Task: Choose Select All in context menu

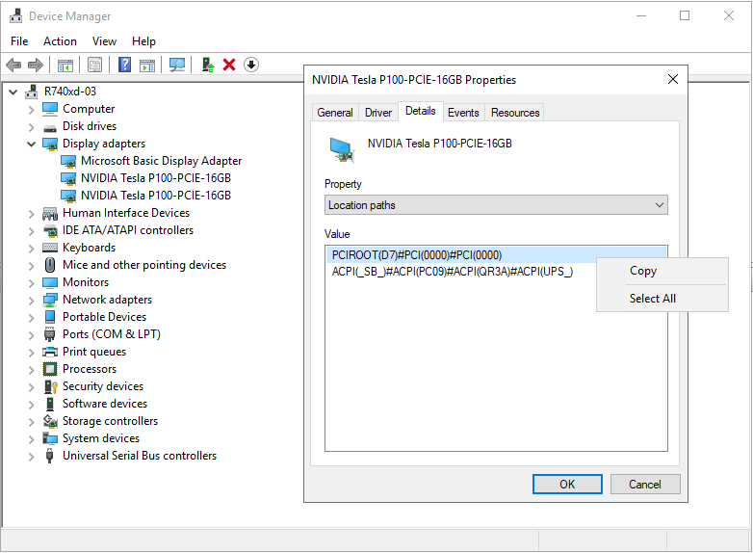Action: click(x=653, y=299)
